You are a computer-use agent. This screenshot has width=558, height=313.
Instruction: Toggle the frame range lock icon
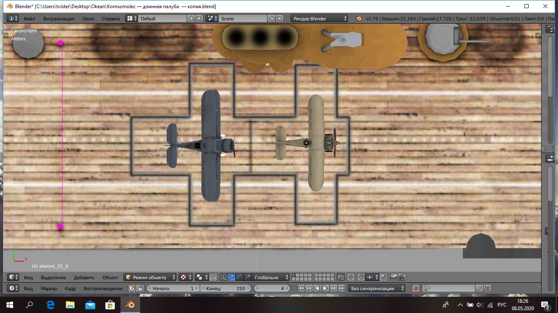coord(140,288)
